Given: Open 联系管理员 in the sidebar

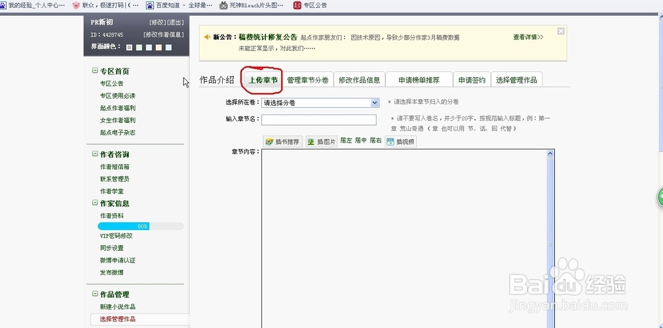Looking at the screenshot, I should (115, 179).
